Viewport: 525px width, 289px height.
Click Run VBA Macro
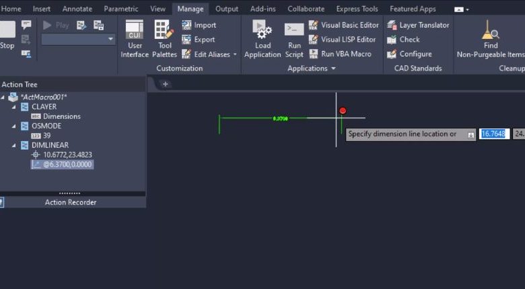pyautogui.click(x=340, y=54)
